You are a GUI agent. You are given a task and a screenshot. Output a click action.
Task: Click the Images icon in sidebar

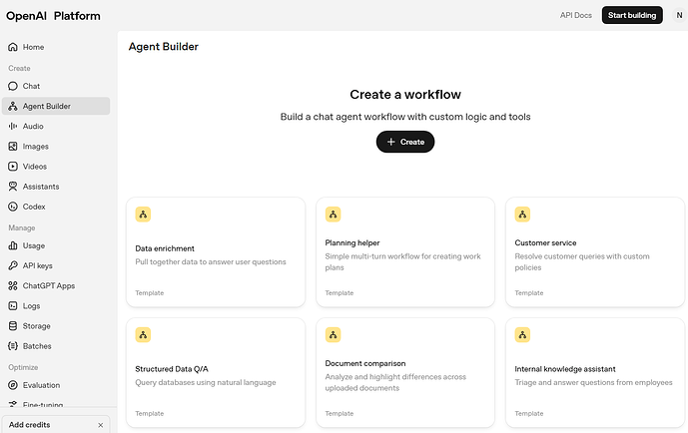(x=13, y=147)
